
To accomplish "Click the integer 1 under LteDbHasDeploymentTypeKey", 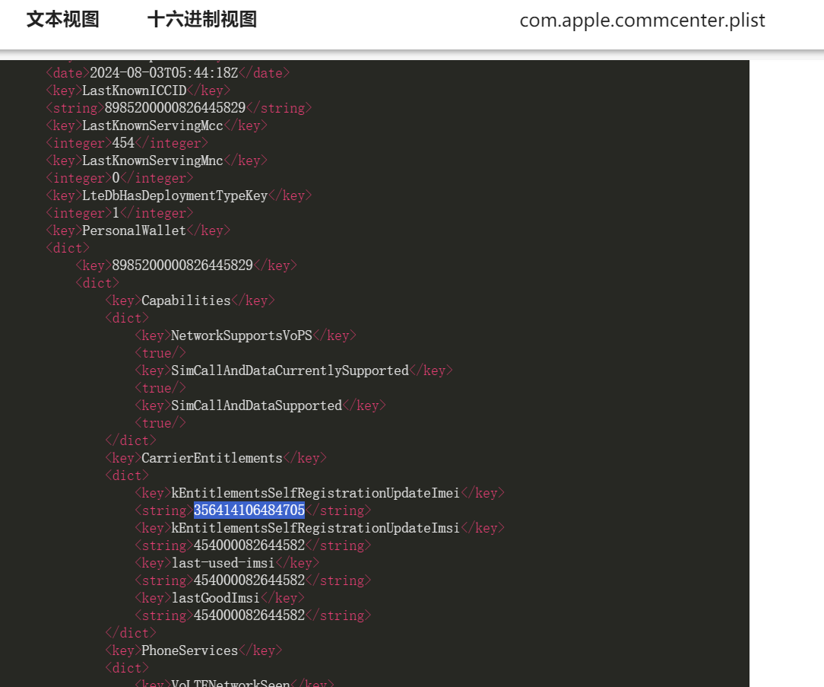I will [116, 213].
